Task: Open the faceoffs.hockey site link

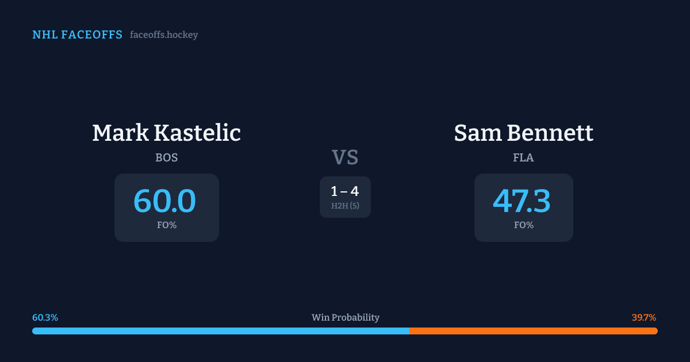Action: [x=164, y=35]
